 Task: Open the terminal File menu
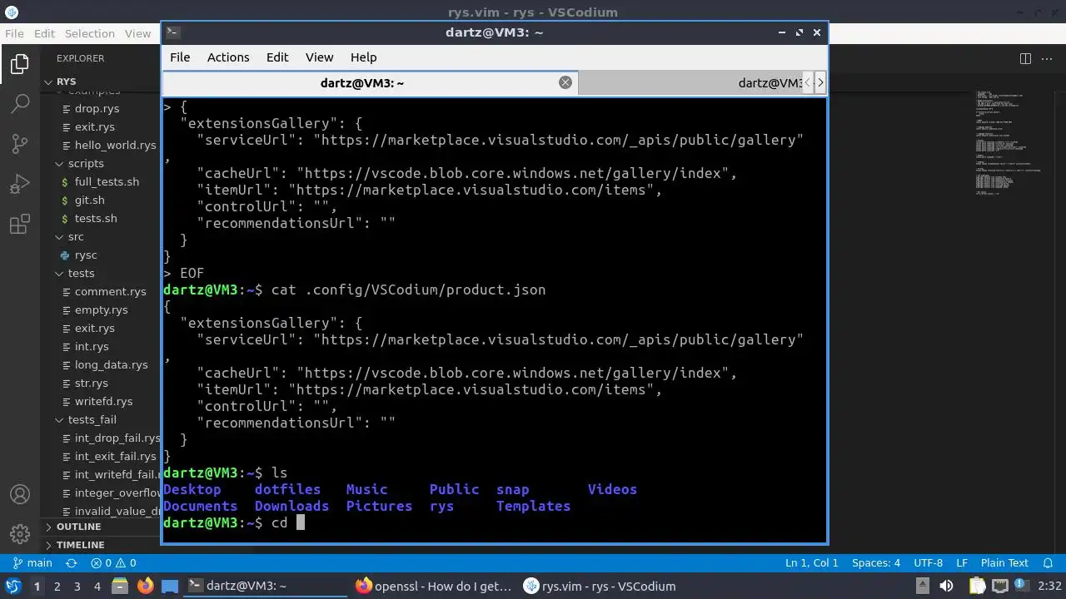[x=180, y=57]
